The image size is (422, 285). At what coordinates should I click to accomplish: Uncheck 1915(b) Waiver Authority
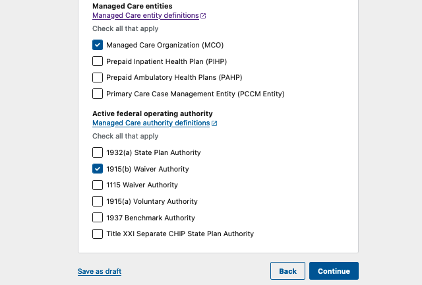click(98, 169)
